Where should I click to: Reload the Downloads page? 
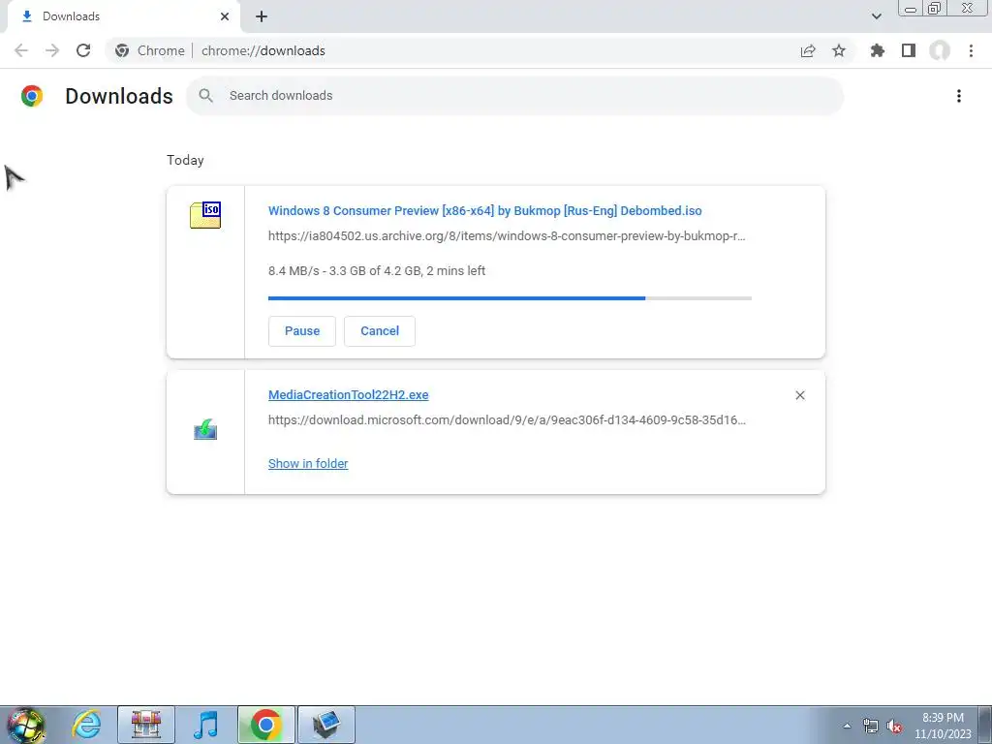[83, 50]
